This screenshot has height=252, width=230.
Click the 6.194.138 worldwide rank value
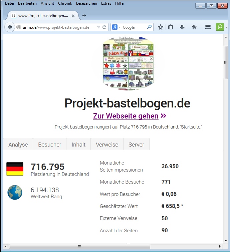point(45,190)
